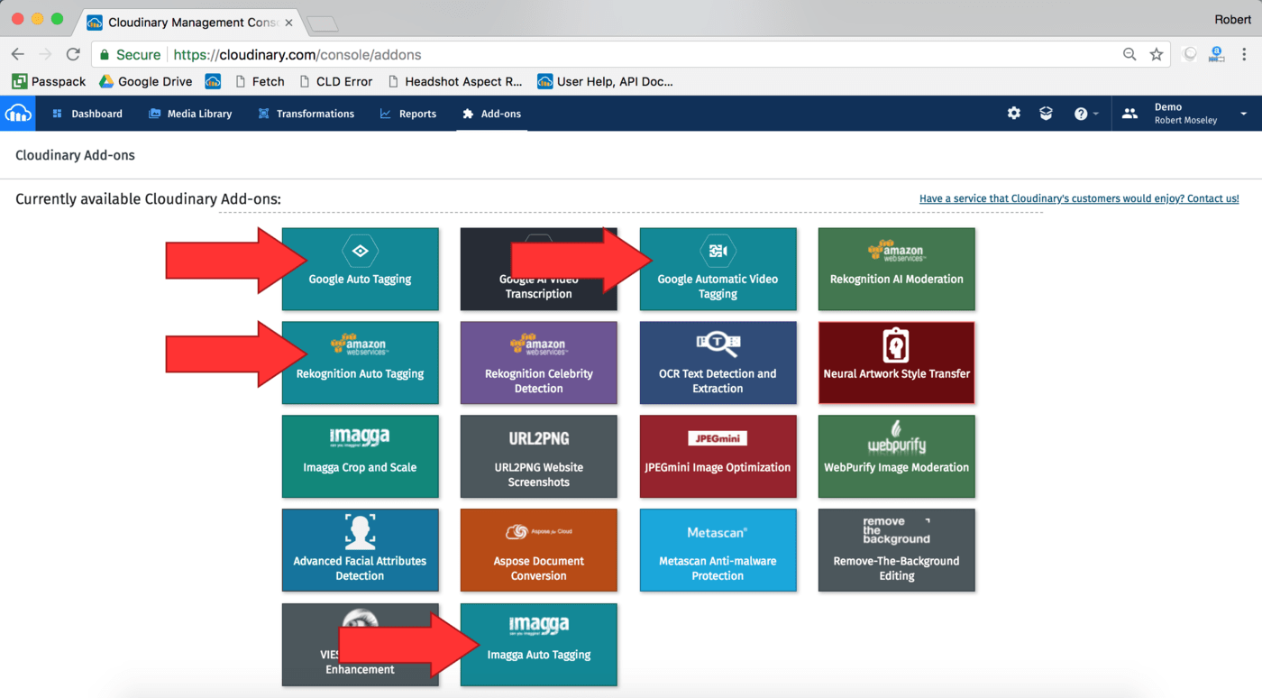Close the Cloudinary Management Console tab
This screenshot has width=1262, height=698.
pos(288,23)
